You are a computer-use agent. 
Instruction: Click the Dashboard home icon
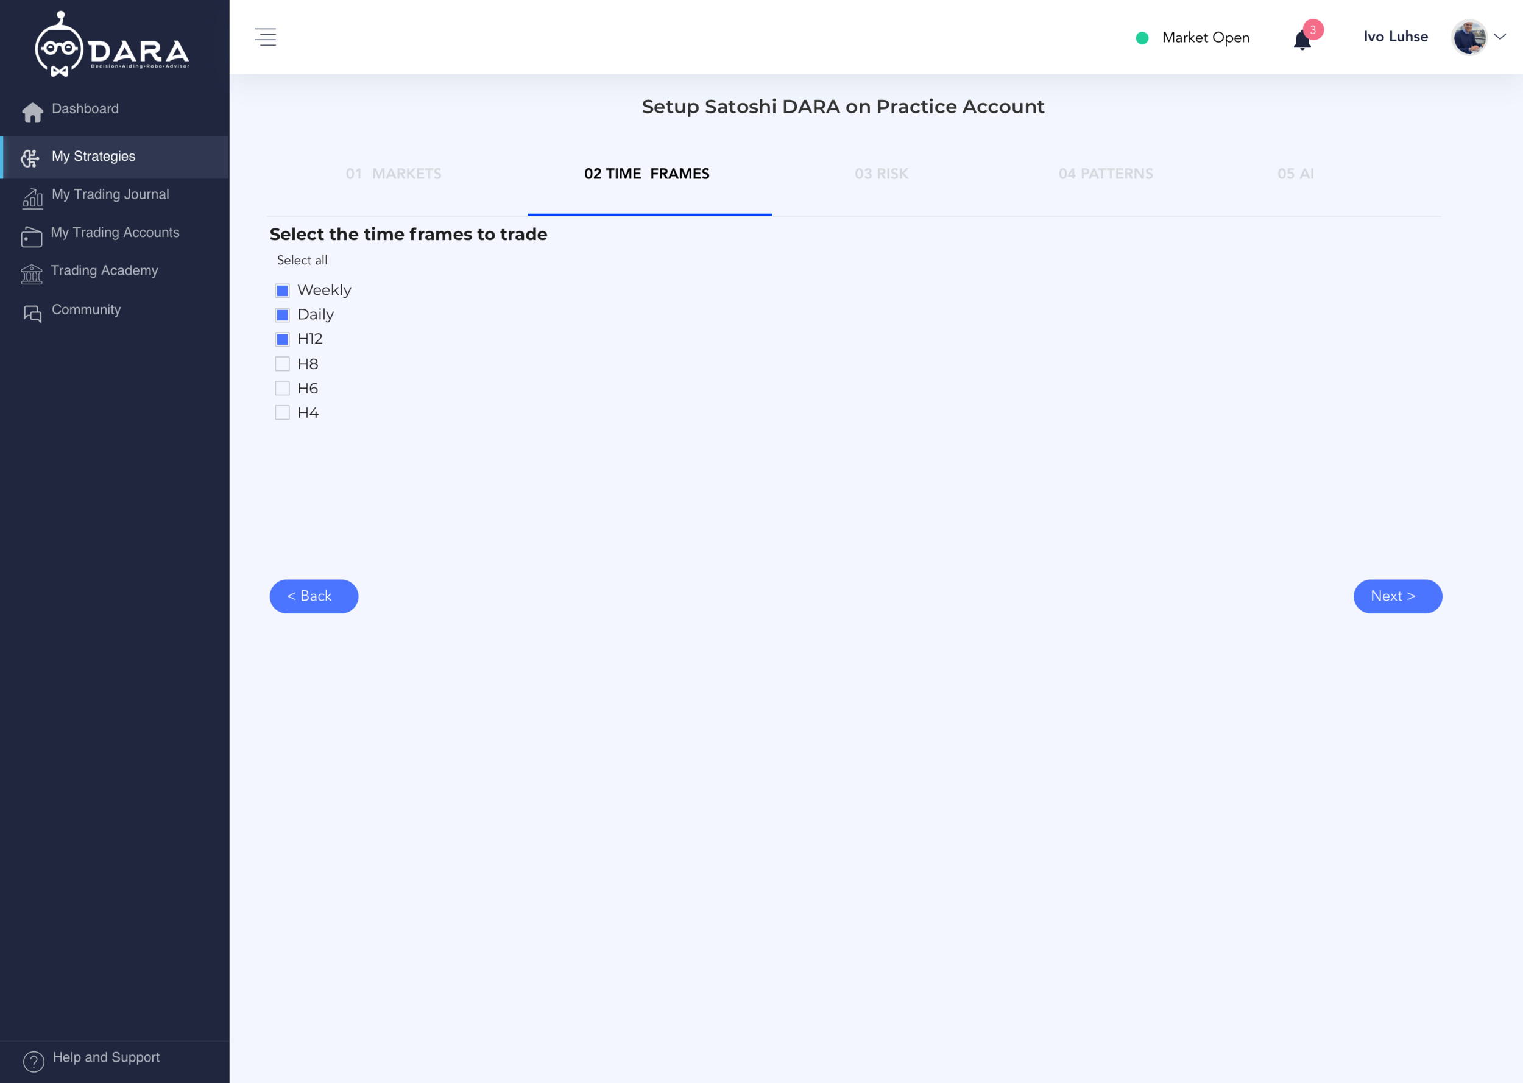(x=32, y=112)
